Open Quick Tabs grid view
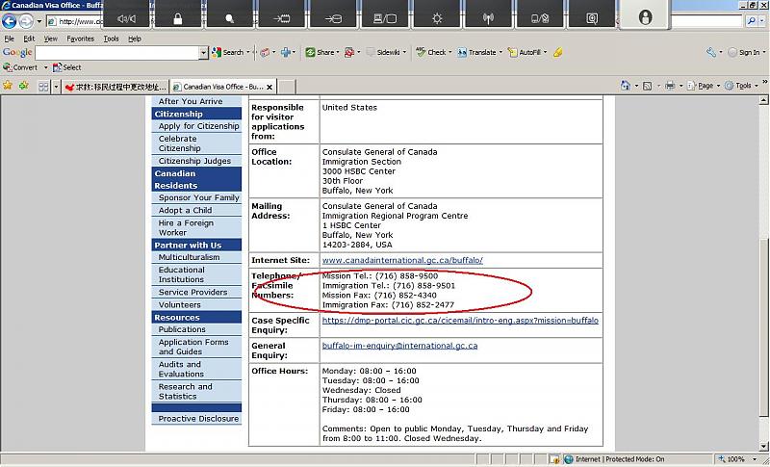Viewport: 770px width, 467px height. 43,87
